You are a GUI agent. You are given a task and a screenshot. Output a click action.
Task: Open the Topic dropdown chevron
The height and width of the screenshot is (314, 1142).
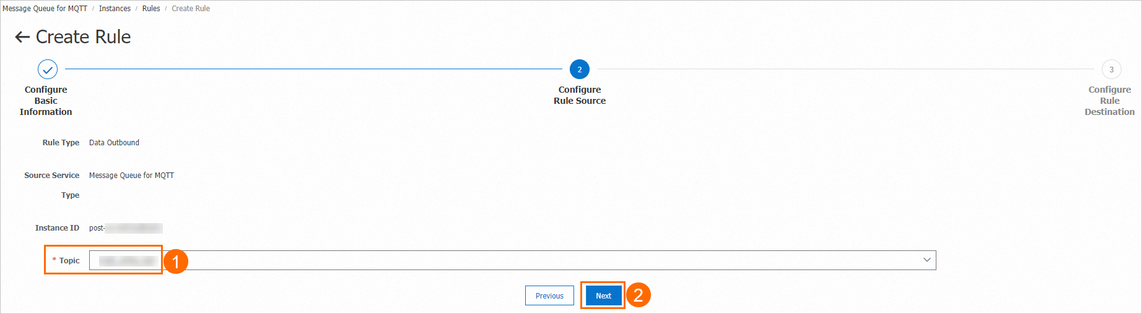coord(927,260)
